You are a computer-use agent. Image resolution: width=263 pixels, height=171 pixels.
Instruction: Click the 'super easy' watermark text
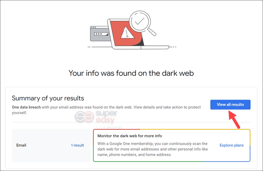[106, 116]
